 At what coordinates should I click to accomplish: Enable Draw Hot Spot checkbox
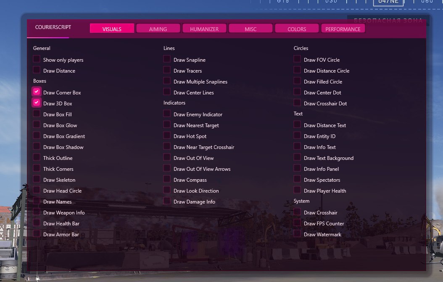coord(167,136)
